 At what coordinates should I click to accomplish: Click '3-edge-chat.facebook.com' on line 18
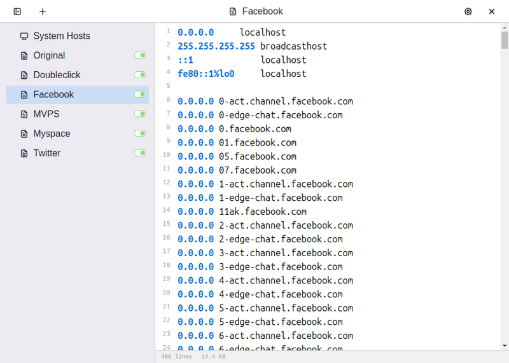tap(281, 266)
